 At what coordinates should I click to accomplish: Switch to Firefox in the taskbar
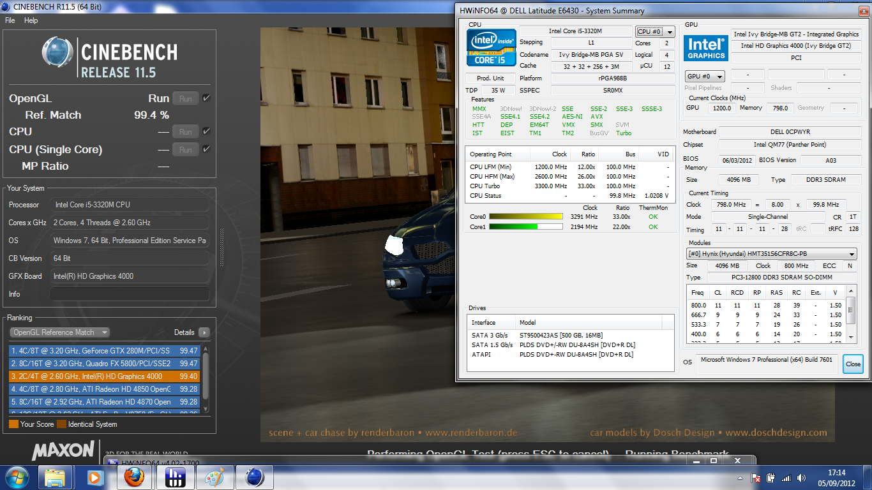(135, 477)
